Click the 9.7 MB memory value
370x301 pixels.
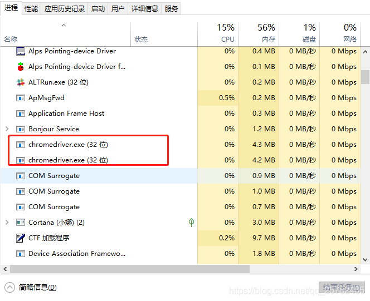(x=264, y=238)
